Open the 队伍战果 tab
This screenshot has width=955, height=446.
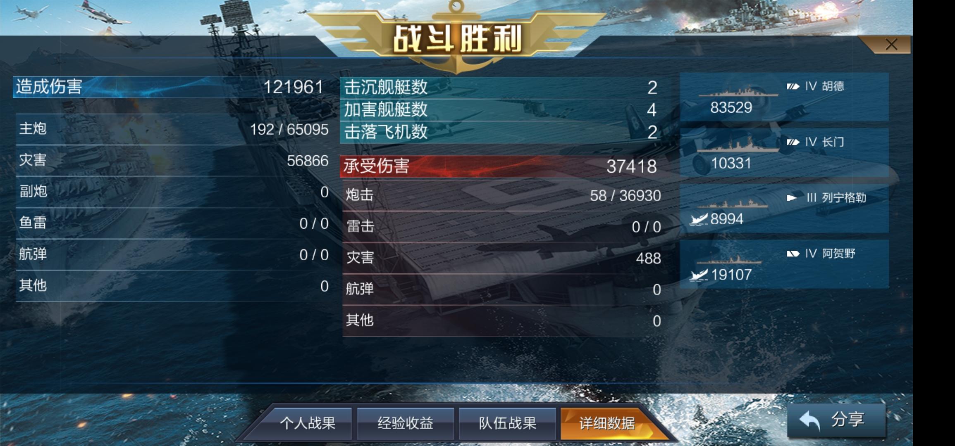coord(507,423)
